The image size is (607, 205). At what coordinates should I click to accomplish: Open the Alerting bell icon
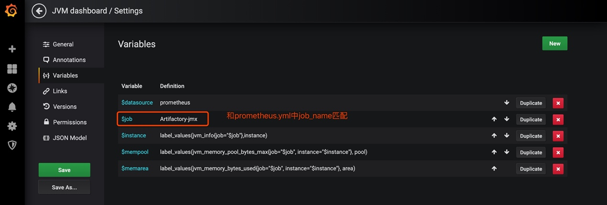coord(12,107)
